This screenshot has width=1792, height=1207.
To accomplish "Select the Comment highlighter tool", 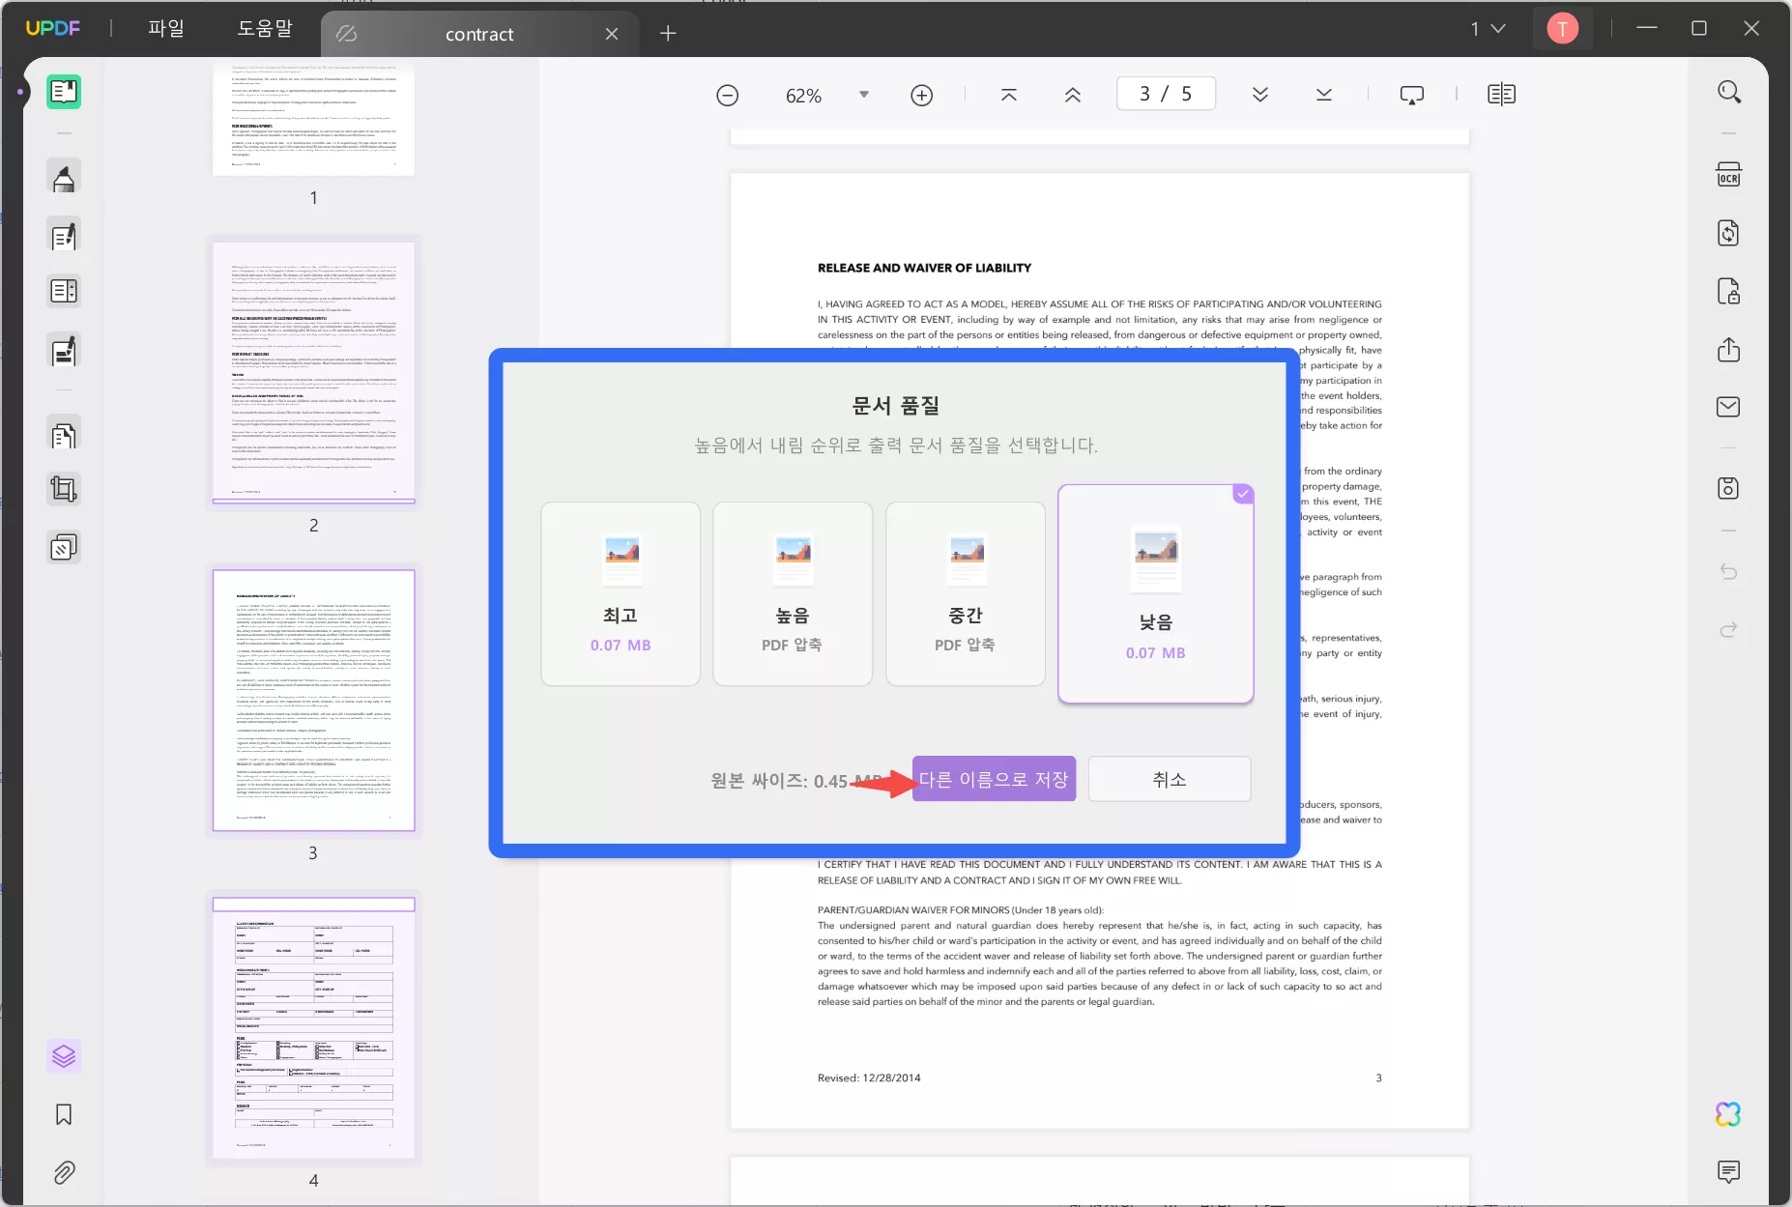I will point(64,178).
